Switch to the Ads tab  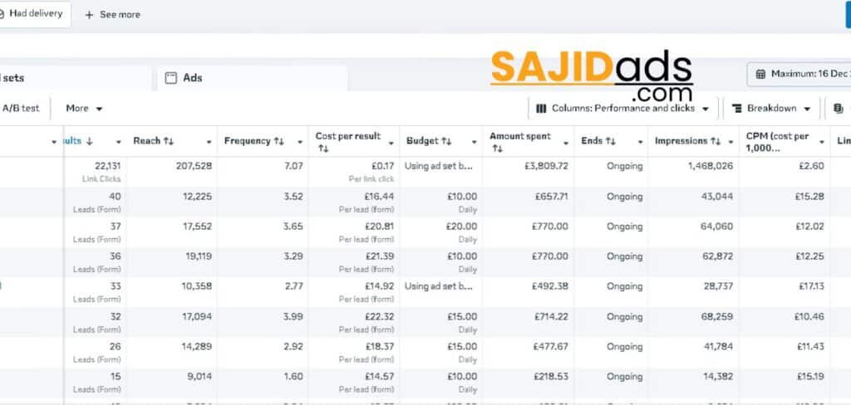tap(192, 78)
